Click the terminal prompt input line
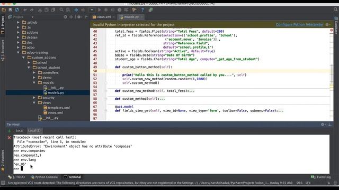 [x=171, y=169]
